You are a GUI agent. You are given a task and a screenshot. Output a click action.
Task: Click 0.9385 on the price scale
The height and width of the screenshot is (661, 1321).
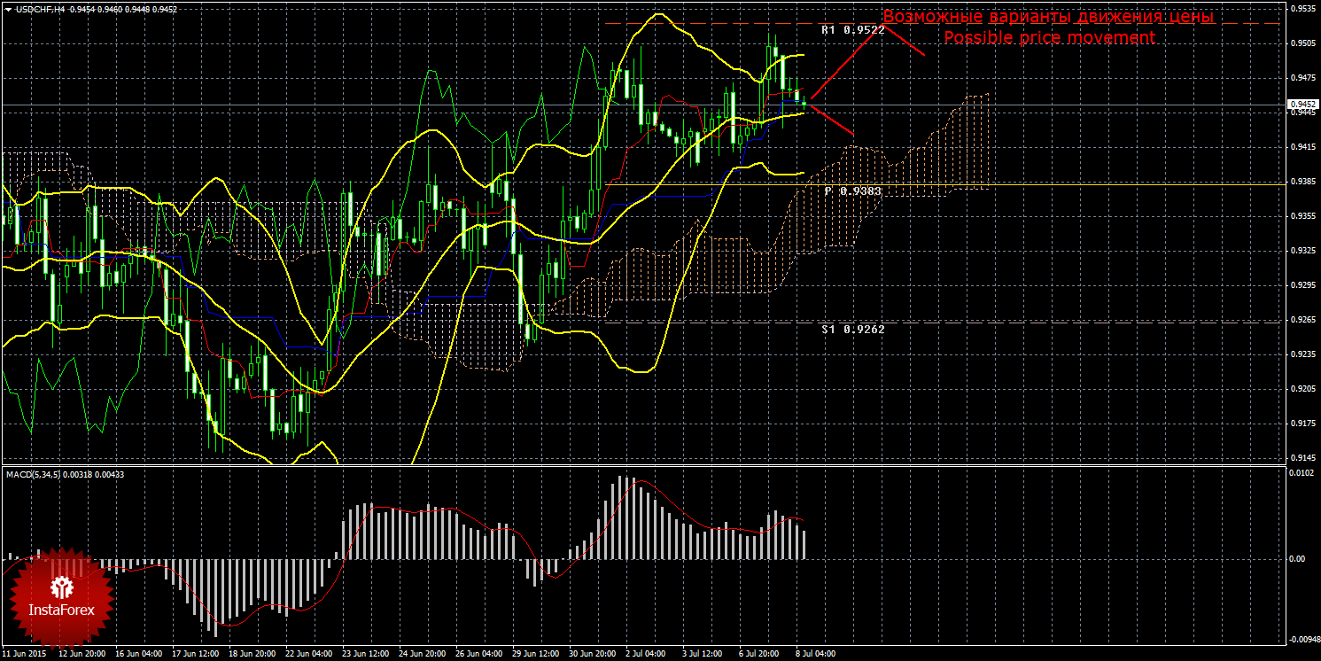coord(1302,181)
